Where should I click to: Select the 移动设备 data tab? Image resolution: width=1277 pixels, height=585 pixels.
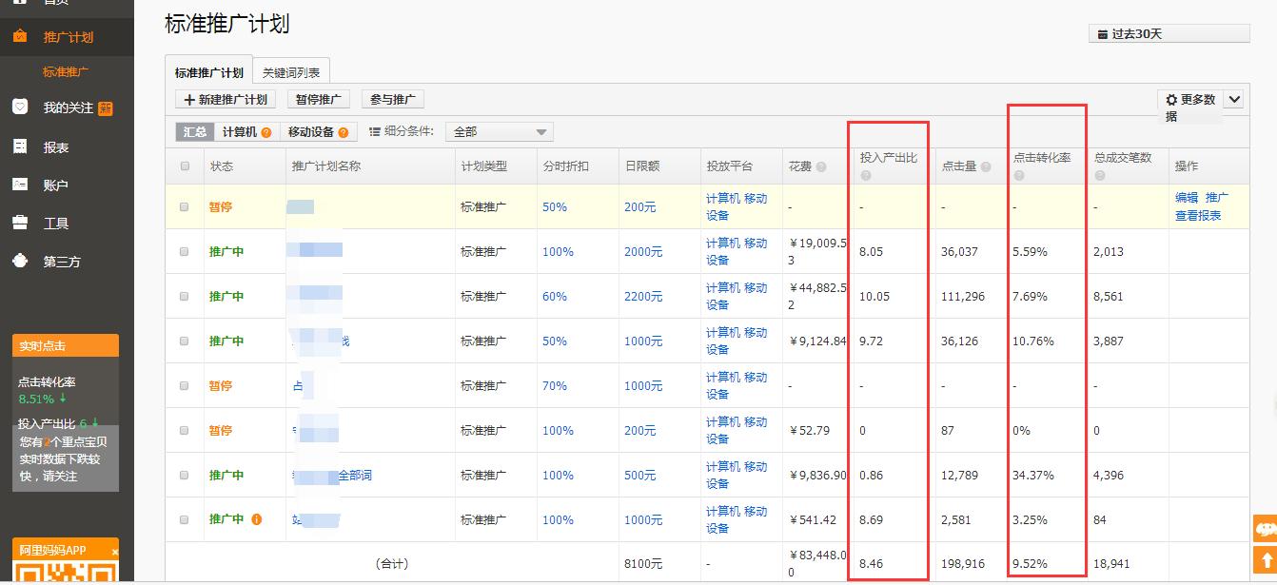point(312,131)
